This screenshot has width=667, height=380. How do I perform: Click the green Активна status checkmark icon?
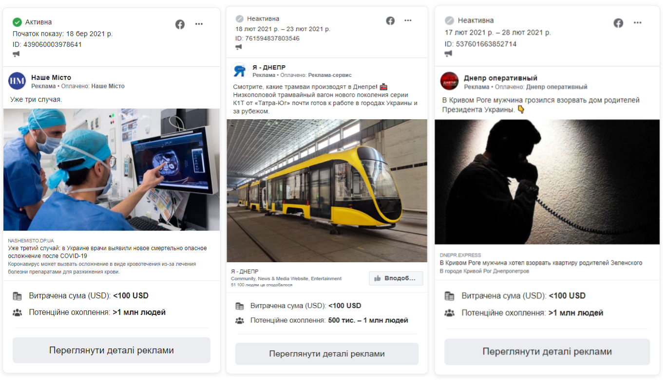(17, 22)
